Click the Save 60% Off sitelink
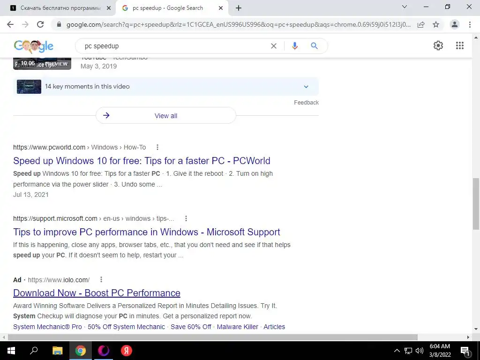This screenshot has height=360, width=480. 191,327
